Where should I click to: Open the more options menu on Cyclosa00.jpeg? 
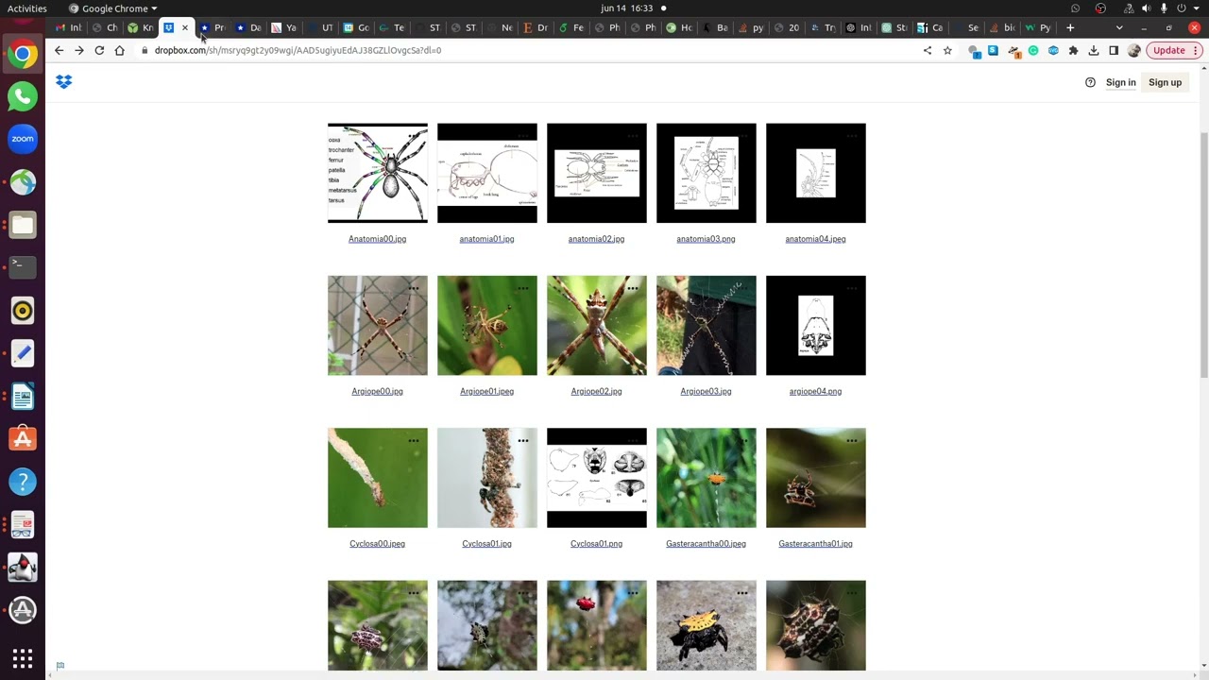coord(414,440)
